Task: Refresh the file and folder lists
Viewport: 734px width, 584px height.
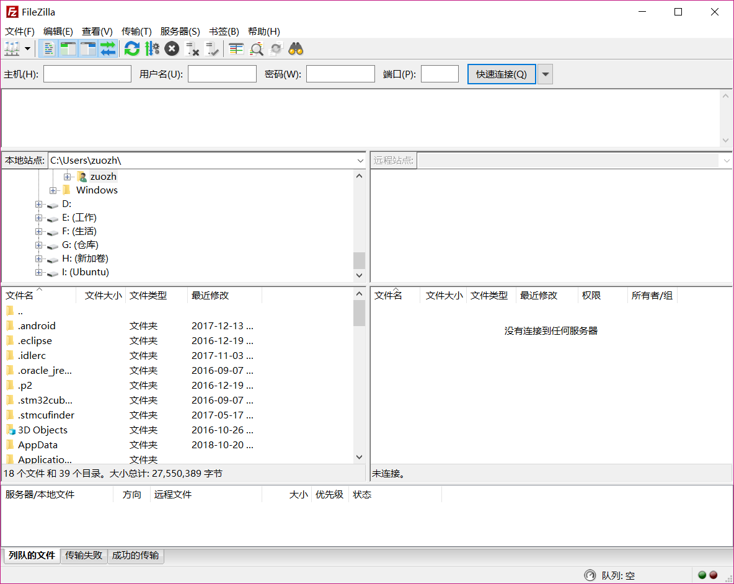Action: point(132,48)
